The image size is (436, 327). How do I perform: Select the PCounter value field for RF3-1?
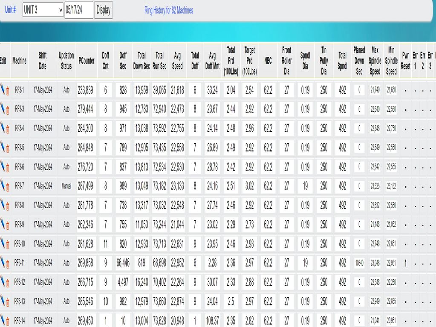pos(87,90)
